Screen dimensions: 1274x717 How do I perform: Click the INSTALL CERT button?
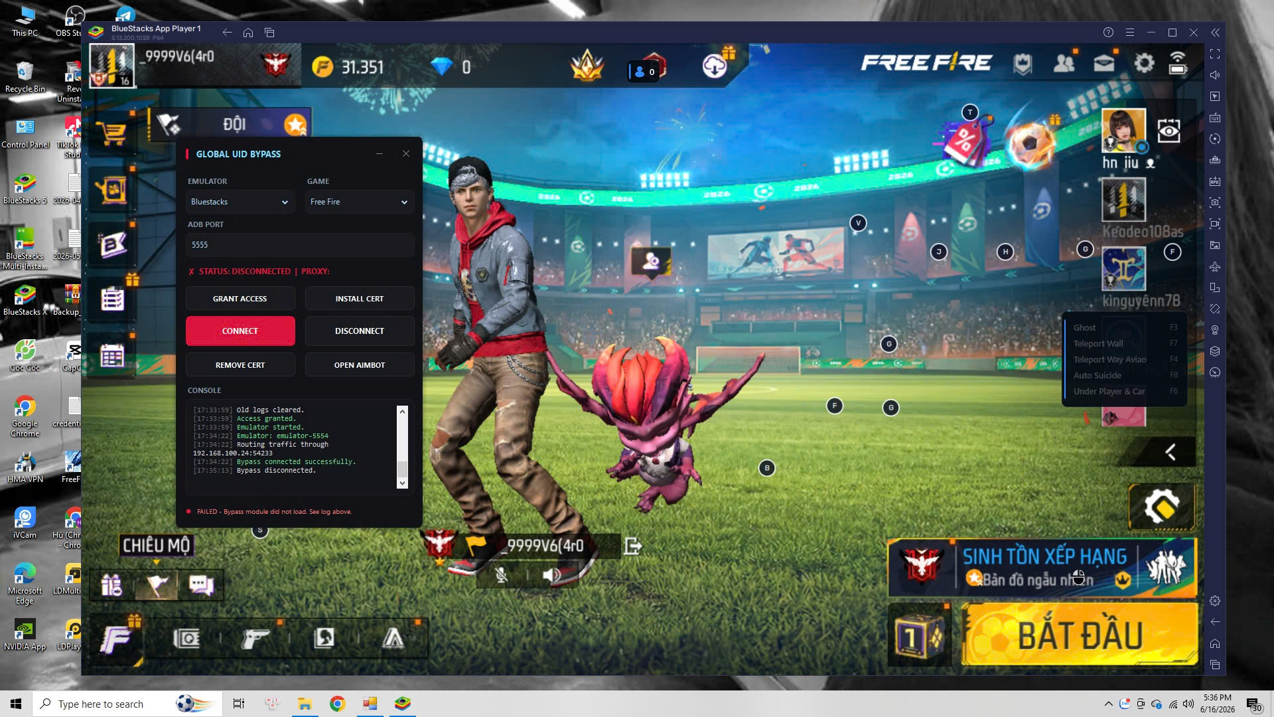tap(360, 299)
